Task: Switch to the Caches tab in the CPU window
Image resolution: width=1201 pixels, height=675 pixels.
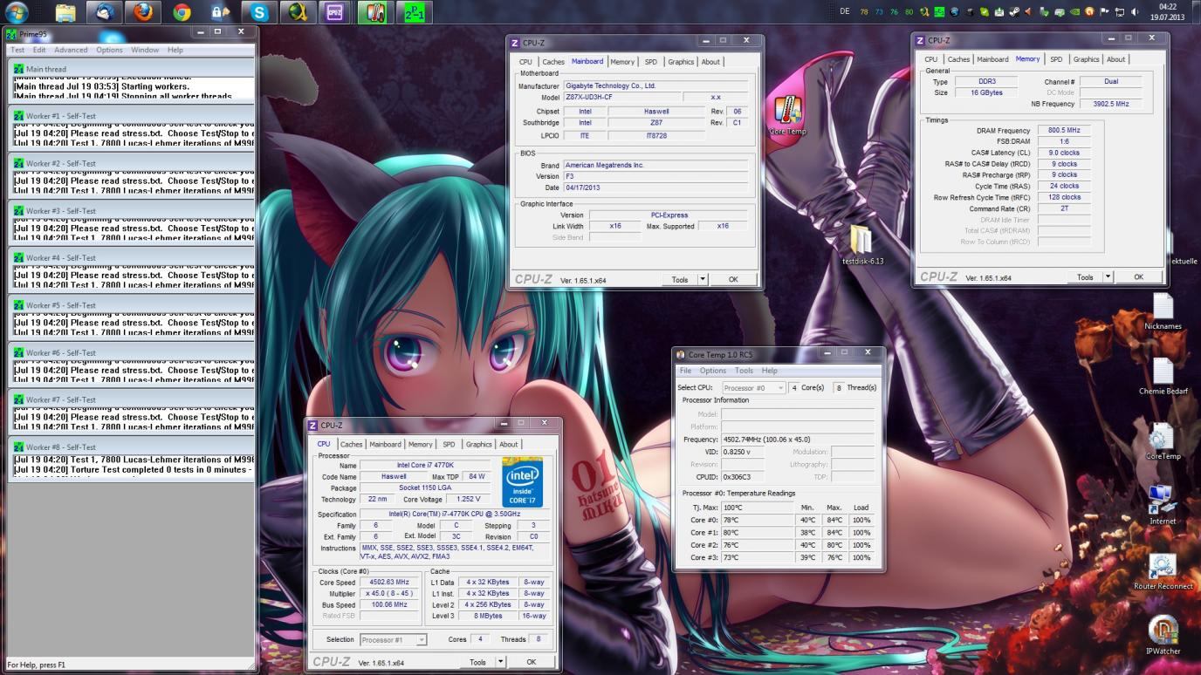Action: tap(352, 444)
